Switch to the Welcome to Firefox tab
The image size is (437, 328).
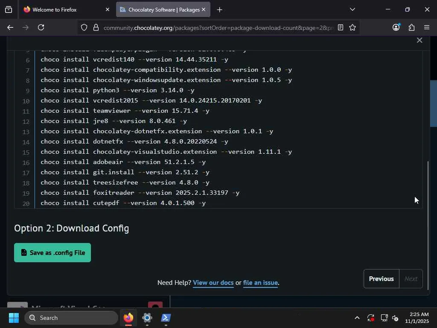pos(66,10)
